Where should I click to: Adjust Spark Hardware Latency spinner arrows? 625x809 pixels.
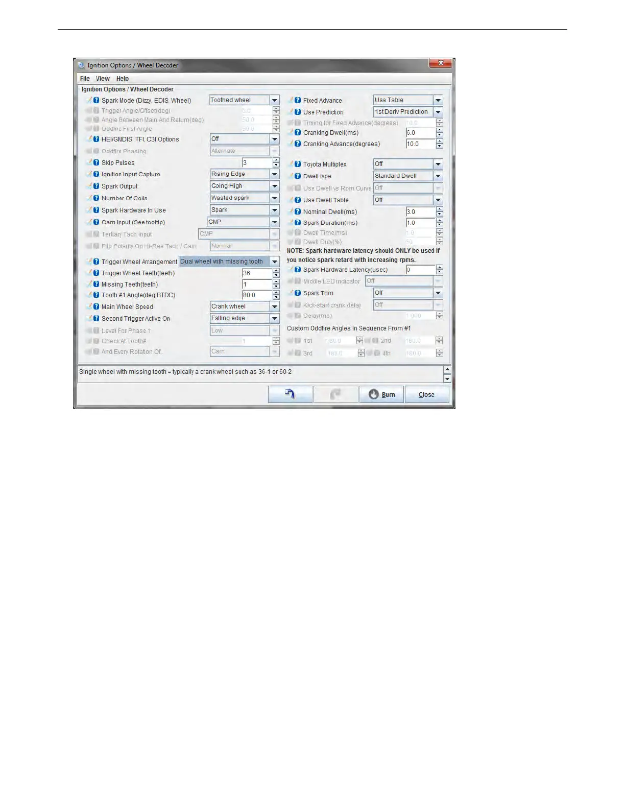tap(440, 270)
